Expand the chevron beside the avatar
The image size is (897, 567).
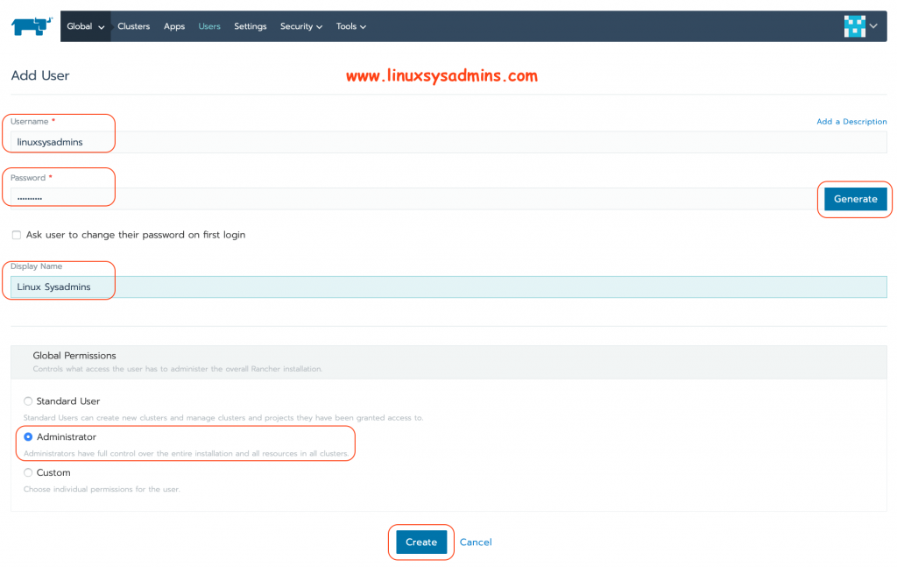(873, 25)
